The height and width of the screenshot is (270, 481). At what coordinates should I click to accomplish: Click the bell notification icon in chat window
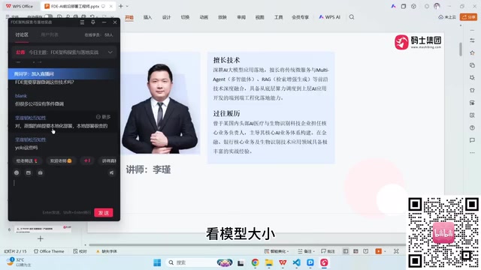click(x=93, y=22)
